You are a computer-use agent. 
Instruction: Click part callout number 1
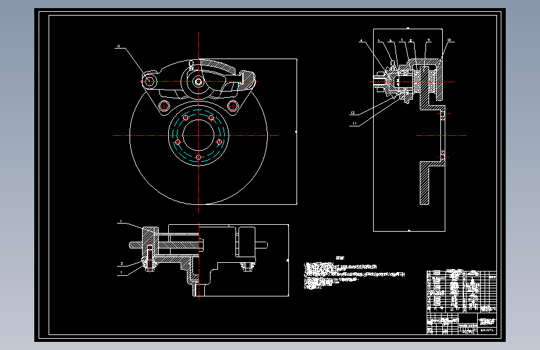tap(121, 272)
